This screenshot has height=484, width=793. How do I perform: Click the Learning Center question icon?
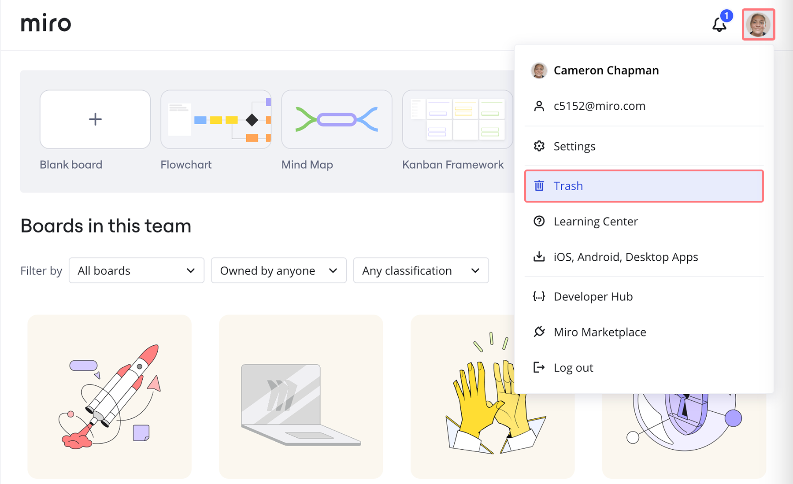point(539,221)
